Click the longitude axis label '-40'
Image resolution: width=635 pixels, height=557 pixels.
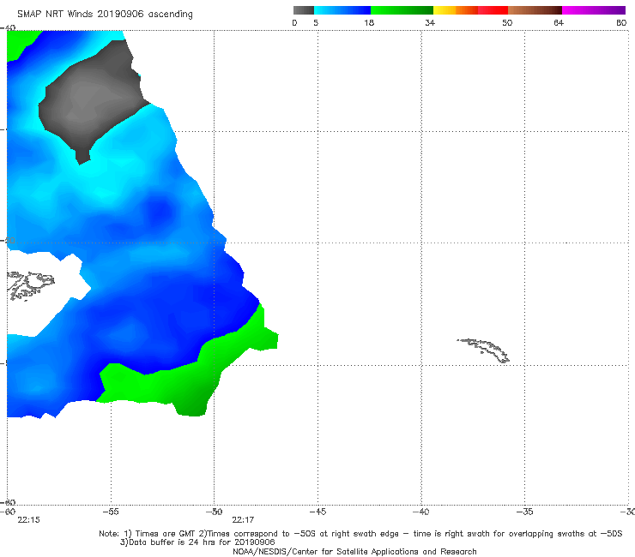421,512
